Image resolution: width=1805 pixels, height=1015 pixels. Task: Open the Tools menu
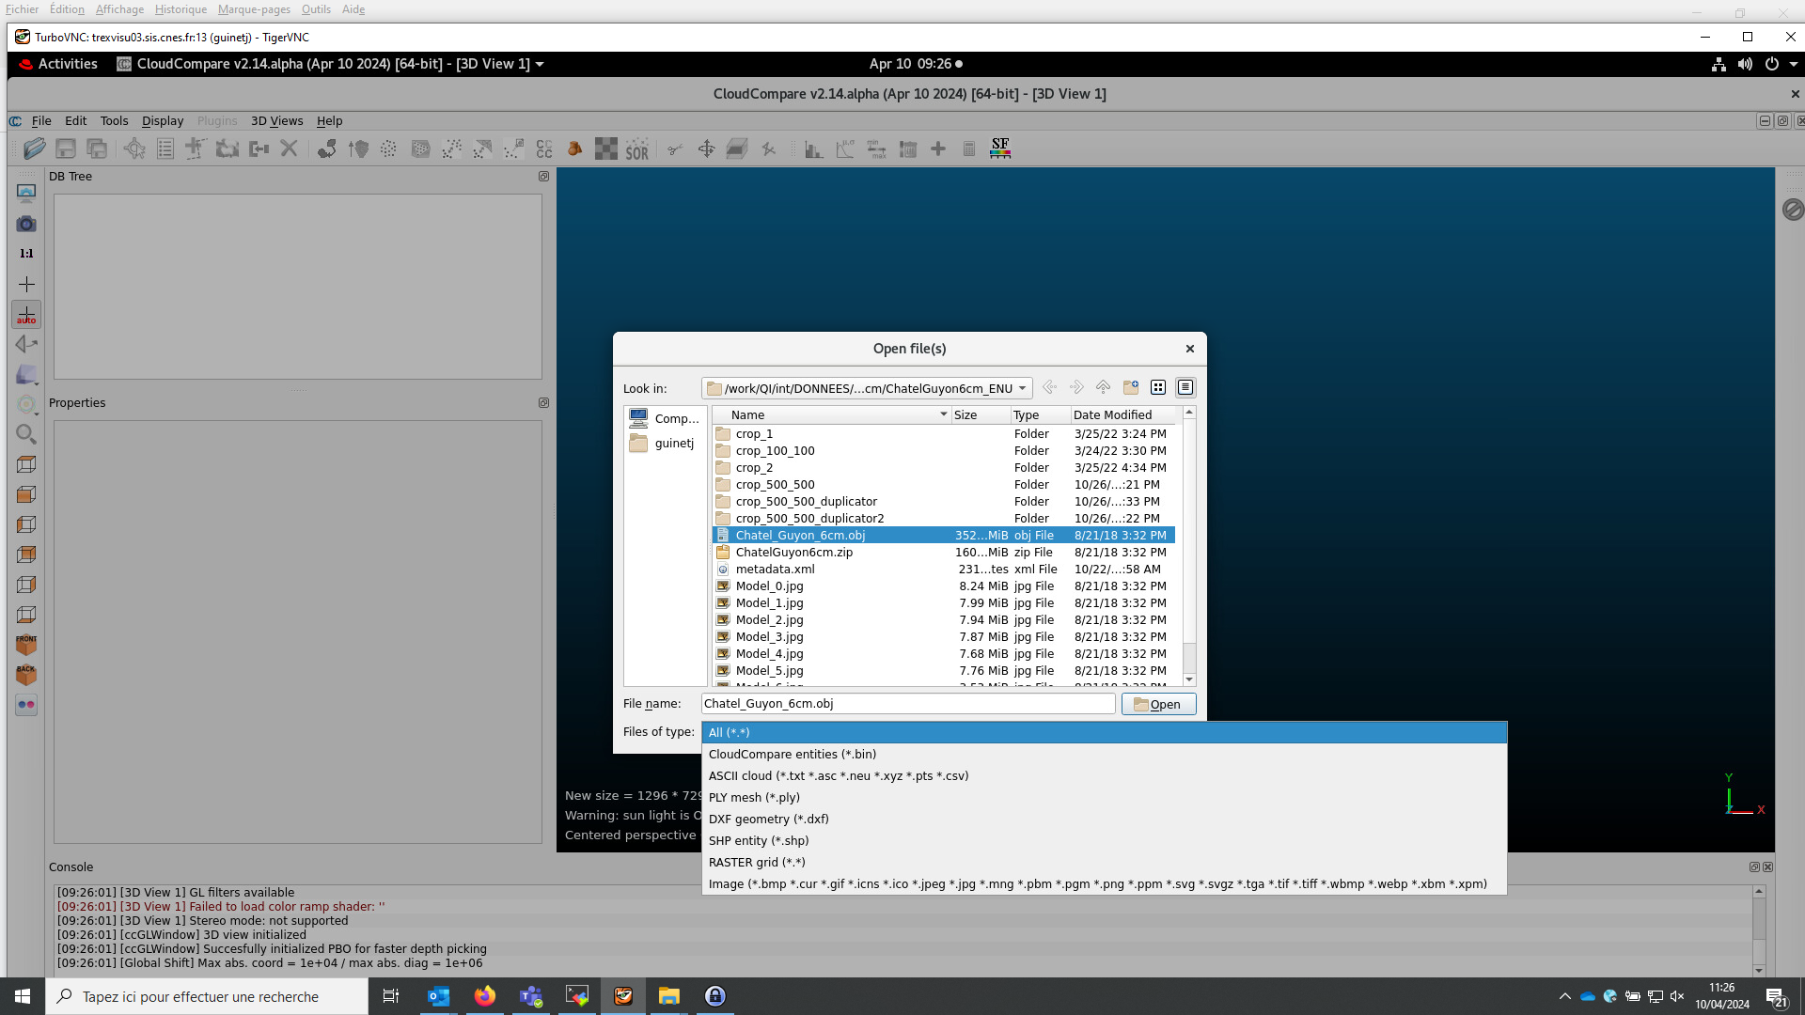(114, 120)
